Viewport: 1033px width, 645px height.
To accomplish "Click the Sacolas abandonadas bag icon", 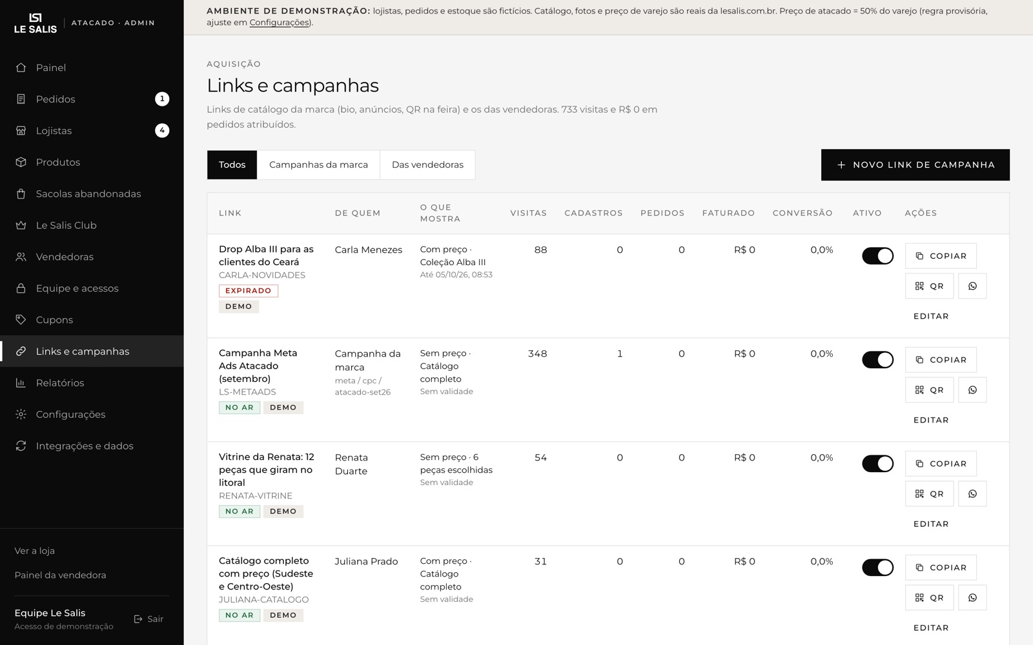I will tap(21, 194).
